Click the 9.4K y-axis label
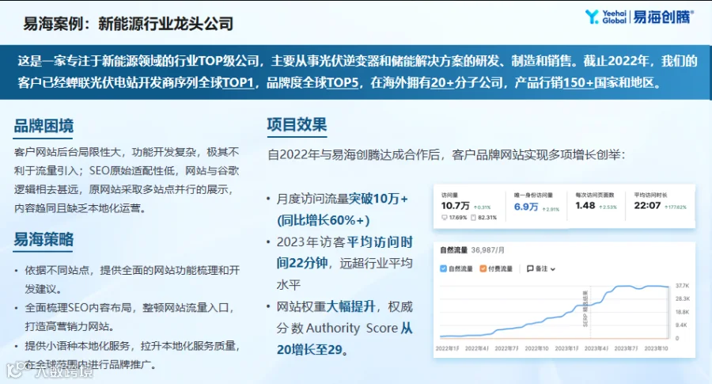The image size is (712, 384). [681, 325]
